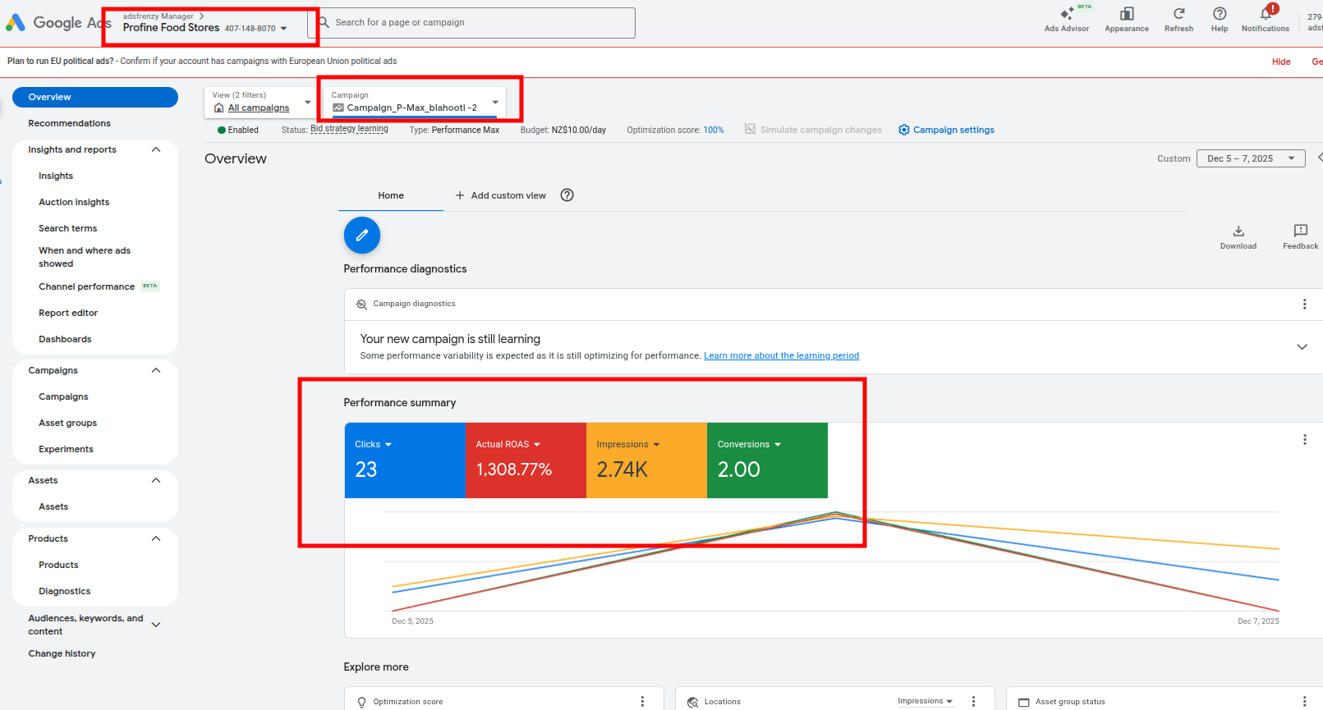Open Experiments page
The width and height of the screenshot is (1323, 710).
tap(66, 449)
